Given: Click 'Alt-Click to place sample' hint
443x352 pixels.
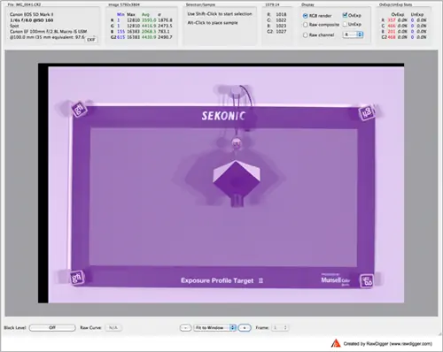Looking at the screenshot, I should [x=213, y=23].
